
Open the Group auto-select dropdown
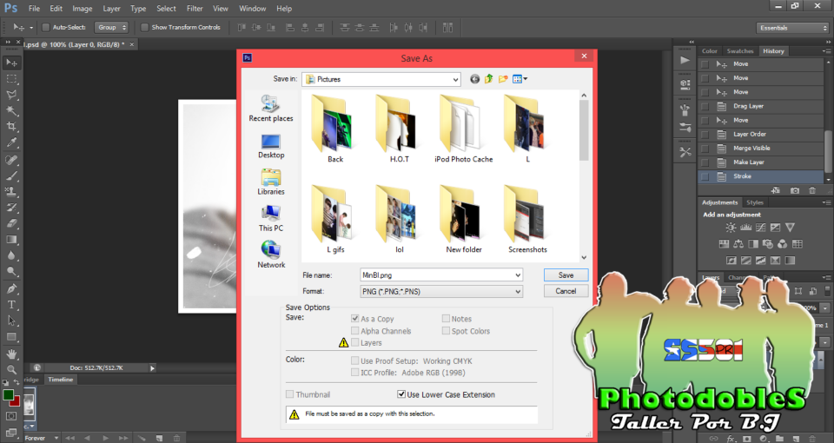pyautogui.click(x=111, y=27)
